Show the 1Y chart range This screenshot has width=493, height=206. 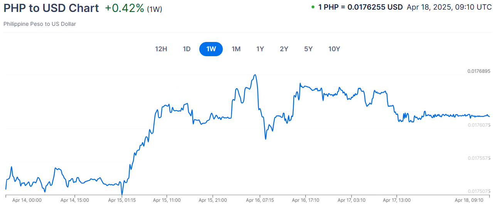260,49
